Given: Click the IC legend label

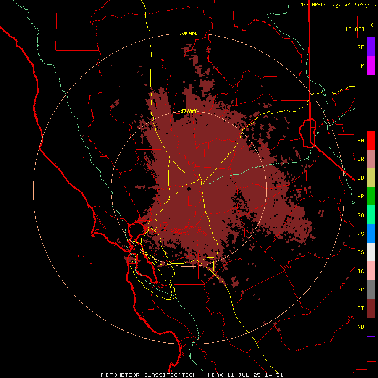Looking at the screenshot, I should click(361, 271).
